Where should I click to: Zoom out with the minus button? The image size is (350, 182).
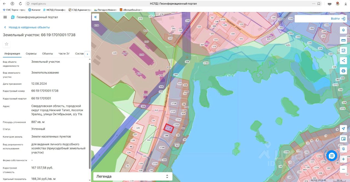click(x=343, y=169)
